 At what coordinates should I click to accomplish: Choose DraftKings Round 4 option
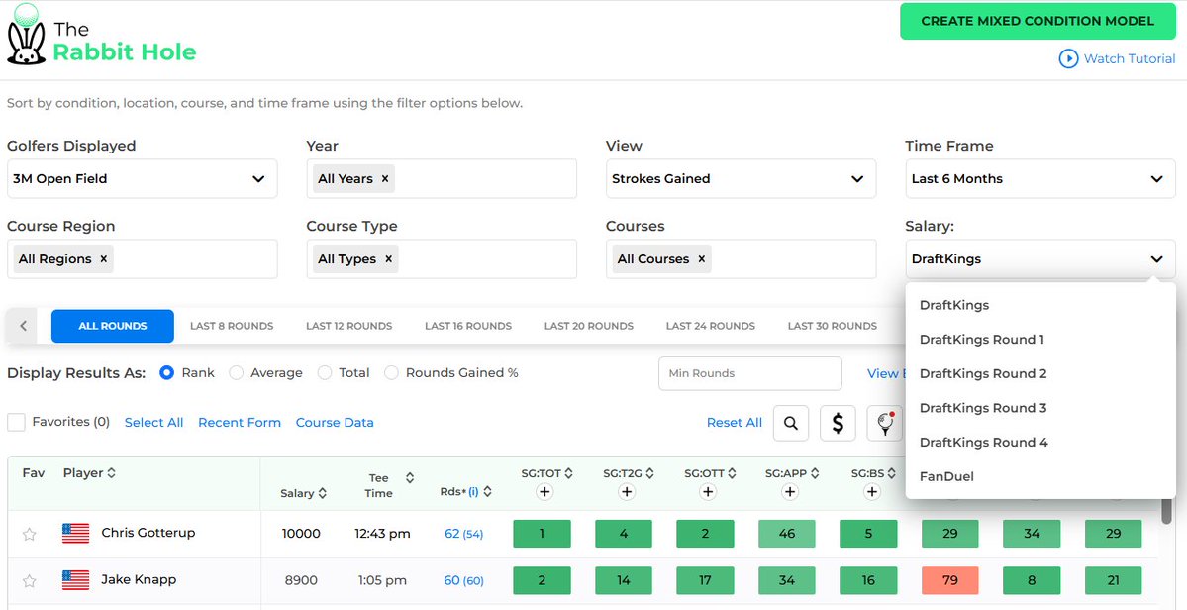[1040, 443]
